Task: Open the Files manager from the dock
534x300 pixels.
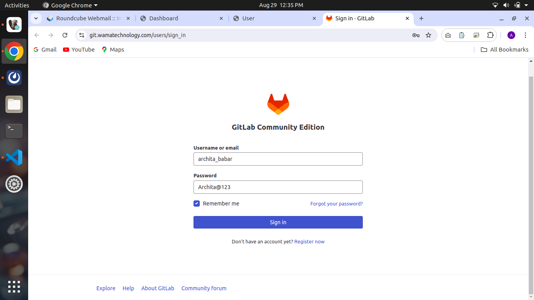Action: click(14, 104)
